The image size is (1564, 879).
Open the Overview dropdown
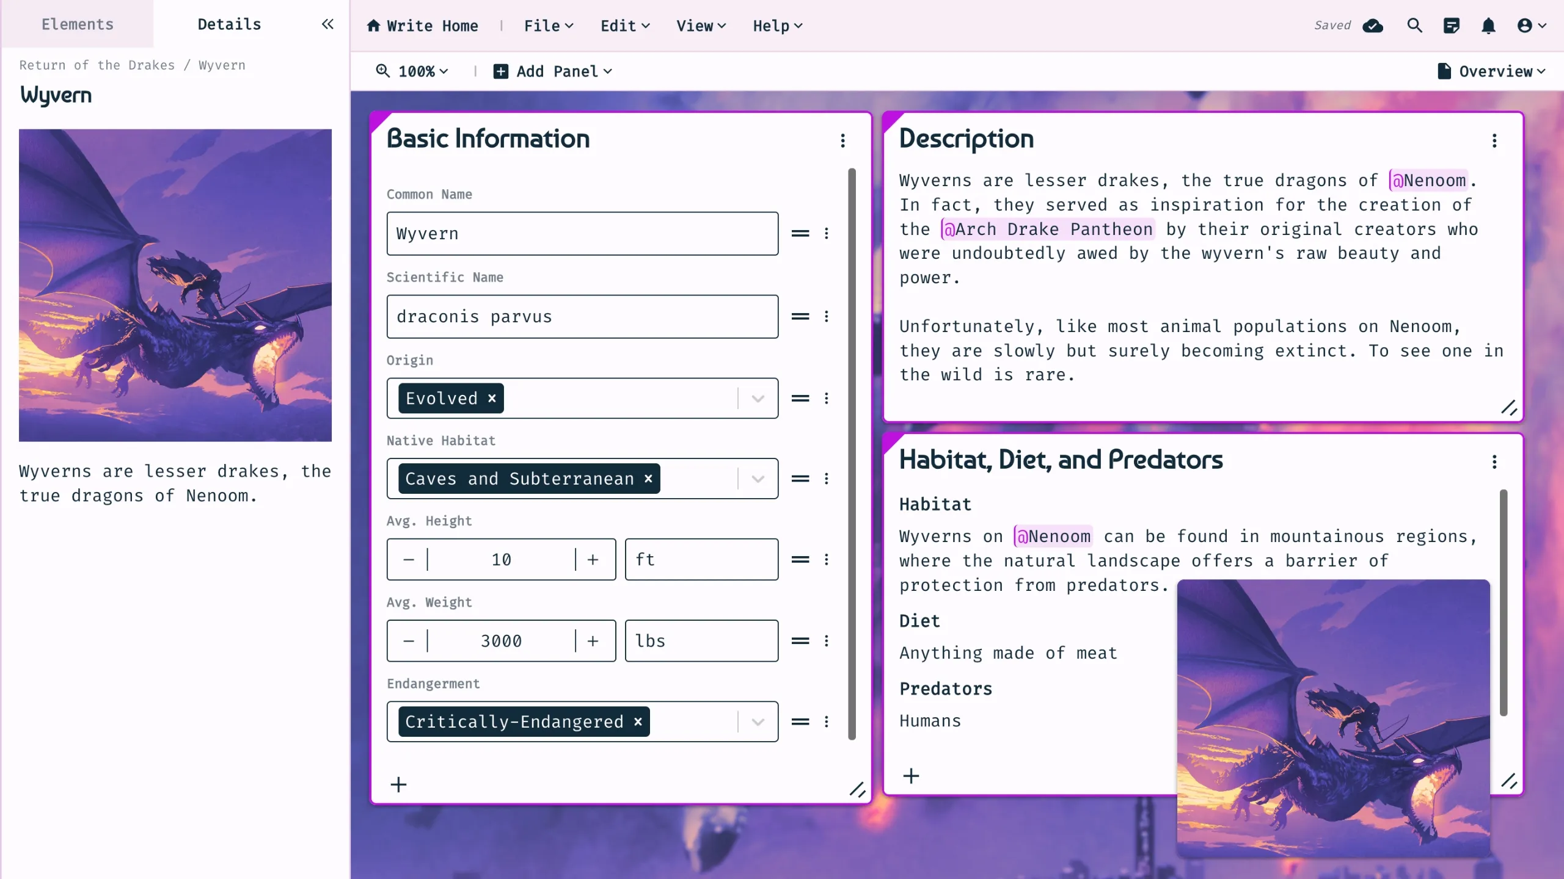[x=1491, y=71]
